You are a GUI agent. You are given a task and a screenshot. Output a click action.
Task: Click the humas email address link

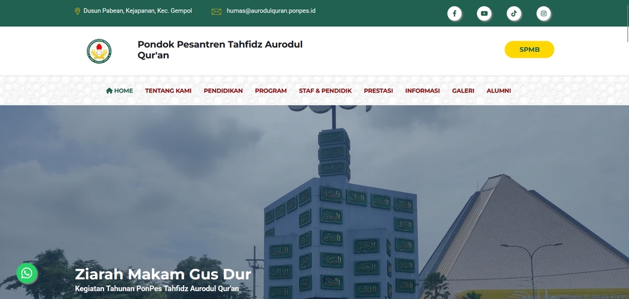pyautogui.click(x=271, y=11)
